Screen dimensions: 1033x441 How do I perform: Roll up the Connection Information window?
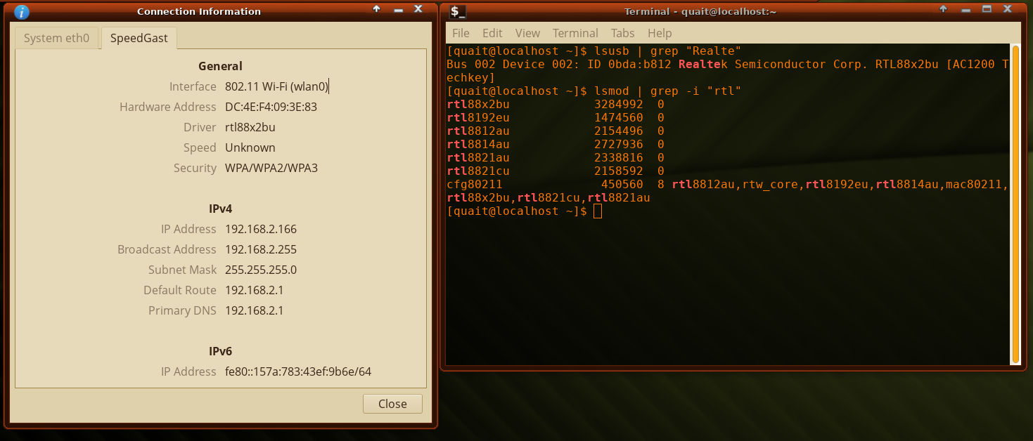[376, 9]
